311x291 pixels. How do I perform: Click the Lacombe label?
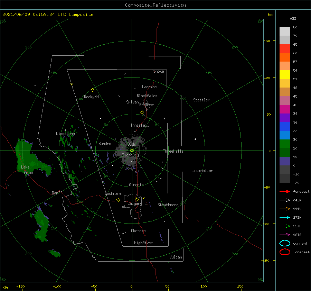click(x=149, y=87)
